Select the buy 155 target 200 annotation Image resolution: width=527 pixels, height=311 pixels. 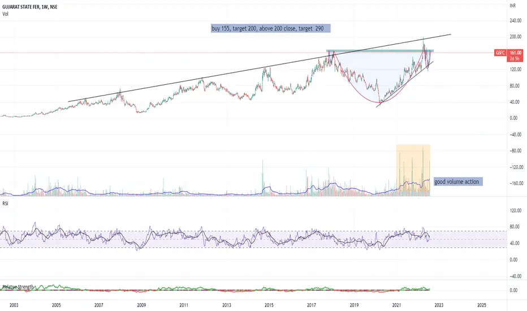pyautogui.click(x=270, y=29)
